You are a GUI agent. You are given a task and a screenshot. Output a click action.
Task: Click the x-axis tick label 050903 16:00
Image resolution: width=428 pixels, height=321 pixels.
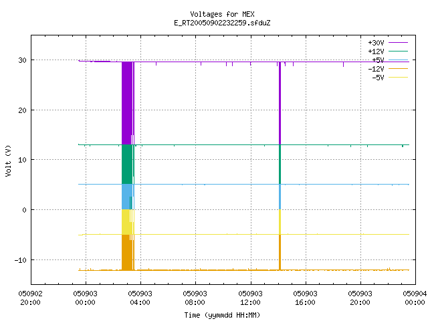(x=305, y=298)
